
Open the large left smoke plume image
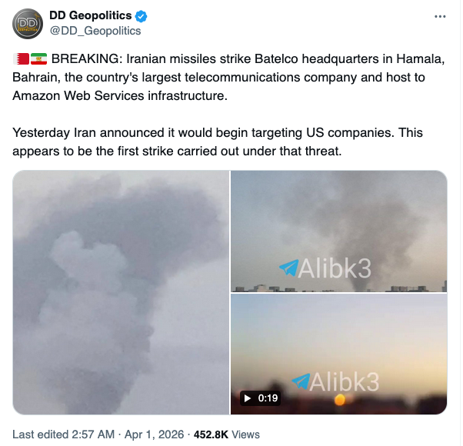(121, 292)
